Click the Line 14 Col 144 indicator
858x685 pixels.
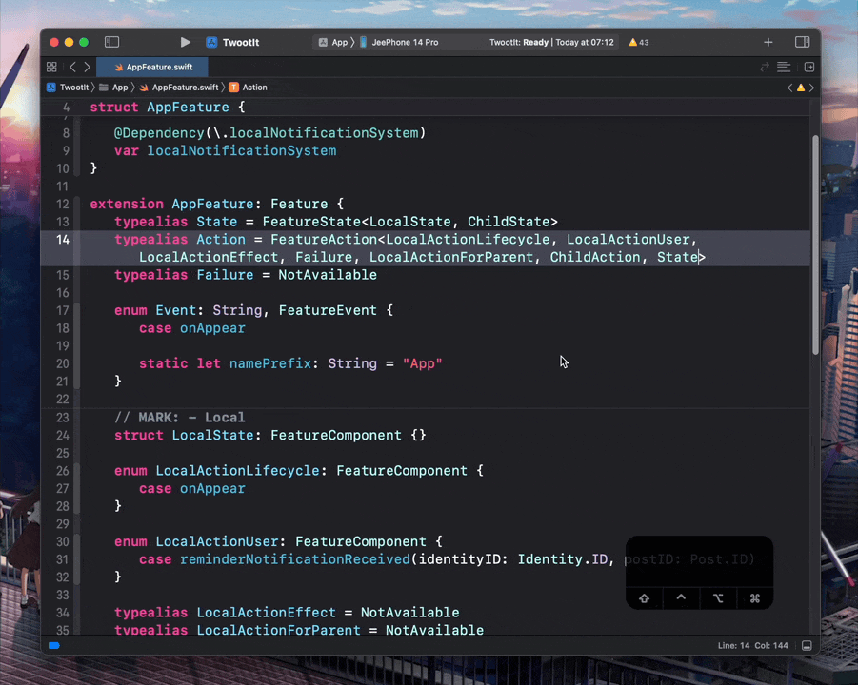(x=752, y=645)
